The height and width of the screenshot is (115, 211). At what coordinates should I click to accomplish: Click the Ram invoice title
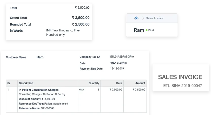coord(139,30)
